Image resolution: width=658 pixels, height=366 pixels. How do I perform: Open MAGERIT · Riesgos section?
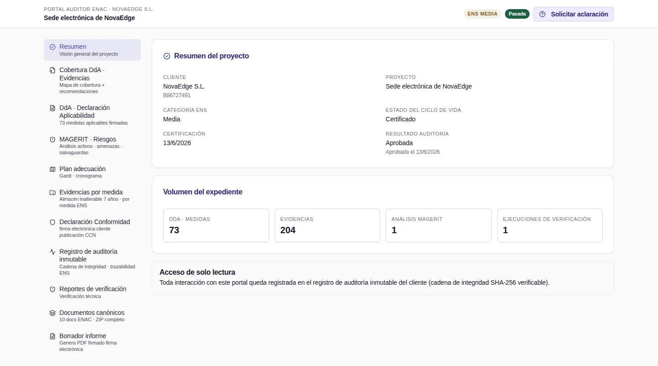coord(92,146)
